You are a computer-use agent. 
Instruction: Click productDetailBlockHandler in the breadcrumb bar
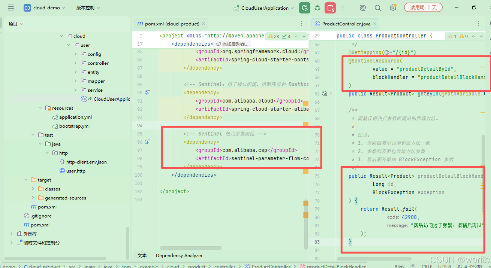[333, 267]
